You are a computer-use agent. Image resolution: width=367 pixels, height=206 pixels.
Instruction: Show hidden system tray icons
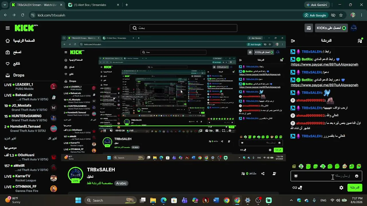pos(291,200)
